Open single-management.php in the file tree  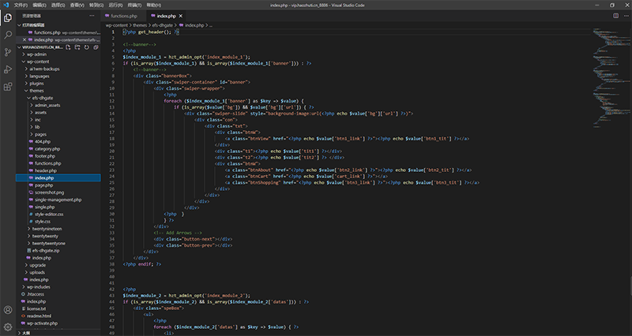coord(58,200)
